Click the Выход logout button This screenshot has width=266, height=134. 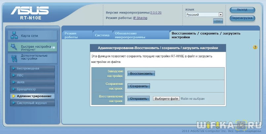tap(242, 10)
